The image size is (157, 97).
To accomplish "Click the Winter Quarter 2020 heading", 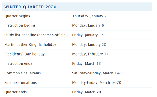I will 30,7.
